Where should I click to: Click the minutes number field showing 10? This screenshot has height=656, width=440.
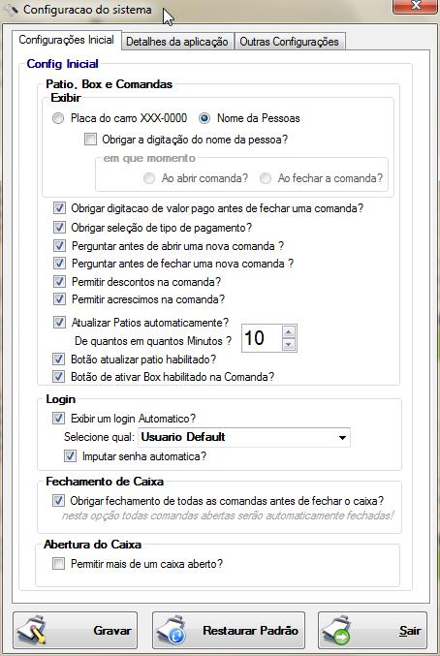pyautogui.click(x=262, y=338)
